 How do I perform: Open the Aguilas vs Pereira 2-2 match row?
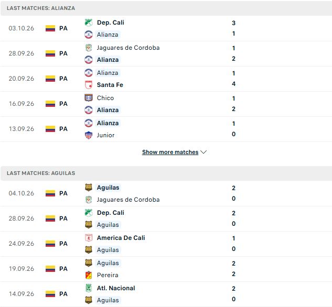click(166, 269)
